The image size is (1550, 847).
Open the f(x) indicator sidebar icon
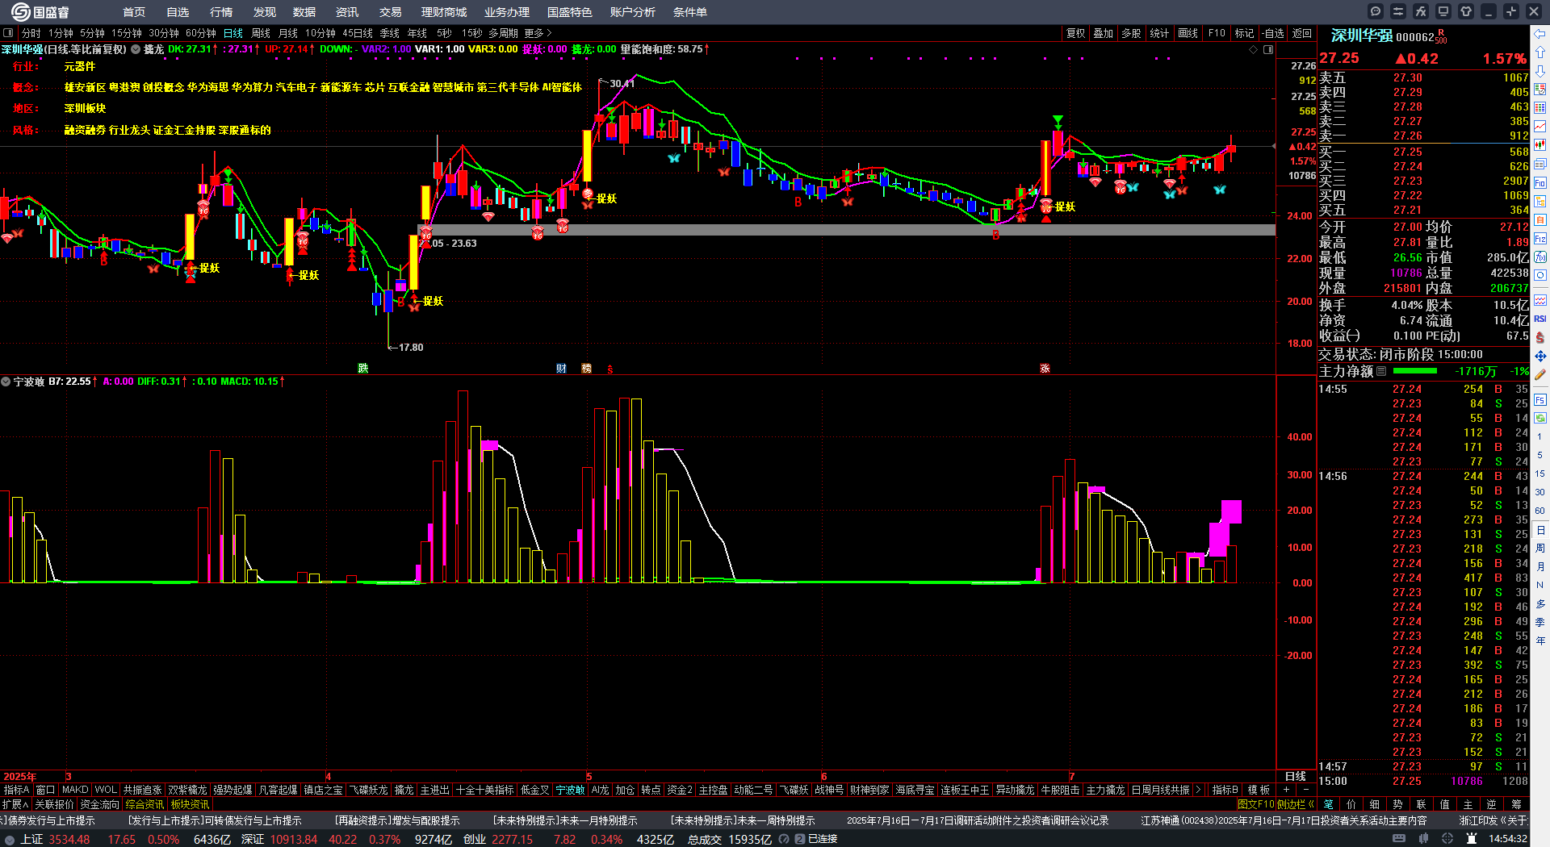1540,257
